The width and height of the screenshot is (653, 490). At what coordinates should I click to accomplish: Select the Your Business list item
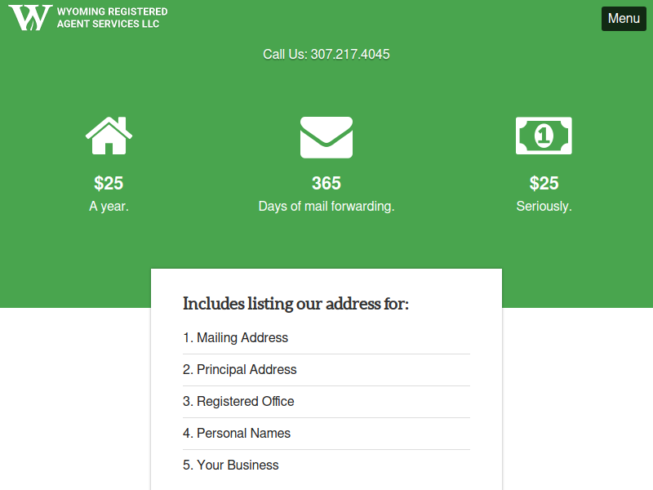(x=326, y=465)
